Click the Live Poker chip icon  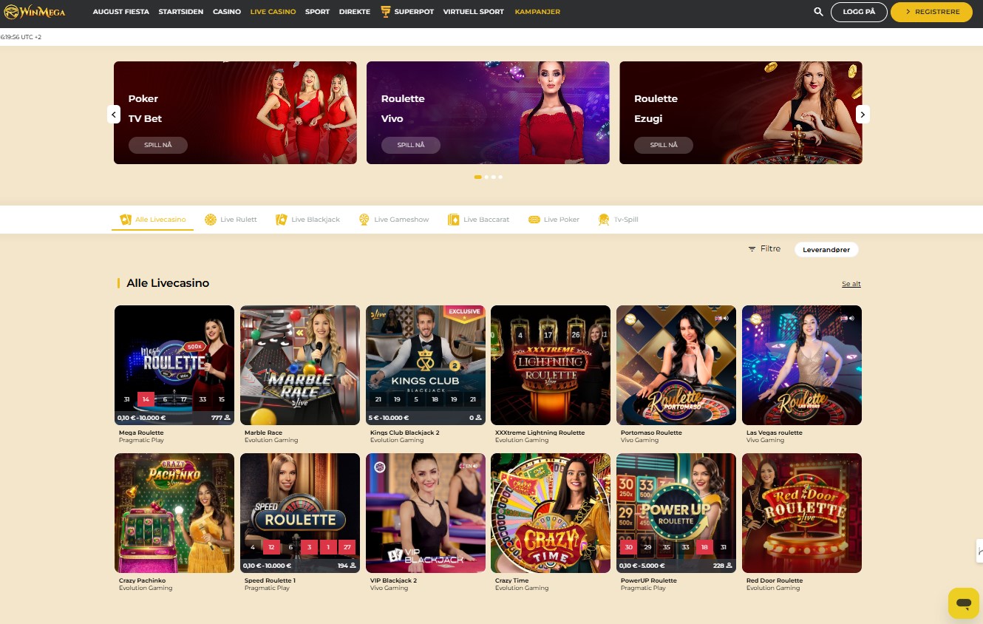click(534, 220)
